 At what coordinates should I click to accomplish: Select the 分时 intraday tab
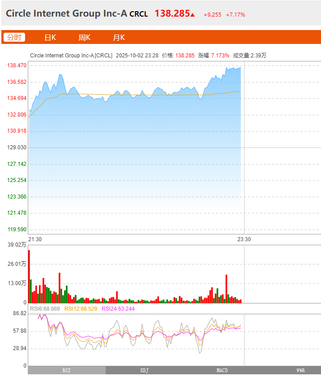click(14, 37)
